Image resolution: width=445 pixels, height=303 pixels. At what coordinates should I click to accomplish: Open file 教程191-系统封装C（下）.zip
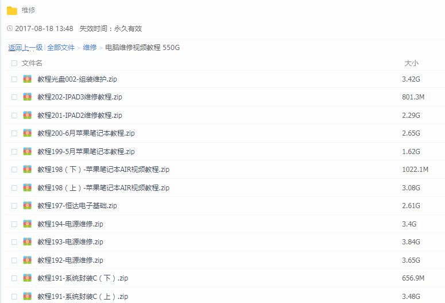83,278
